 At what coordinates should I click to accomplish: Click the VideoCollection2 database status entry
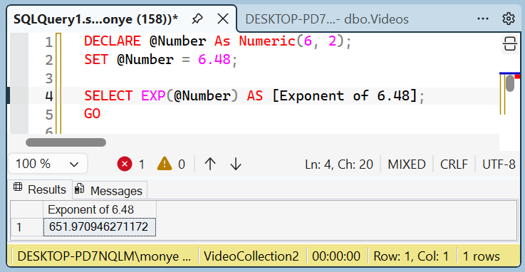(251, 256)
